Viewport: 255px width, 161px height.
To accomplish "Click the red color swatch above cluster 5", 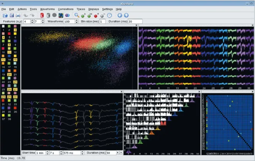I will 9,34.
